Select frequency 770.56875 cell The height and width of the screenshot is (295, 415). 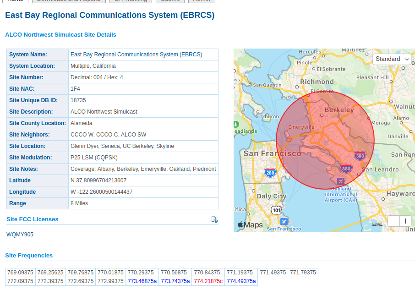(175, 273)
